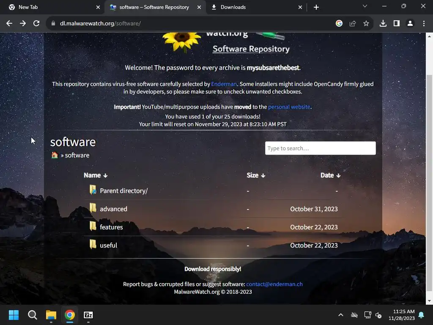The height and width of the screenshot is (325, 433).
Task: Open the advanced folder link
Action: 113,209
